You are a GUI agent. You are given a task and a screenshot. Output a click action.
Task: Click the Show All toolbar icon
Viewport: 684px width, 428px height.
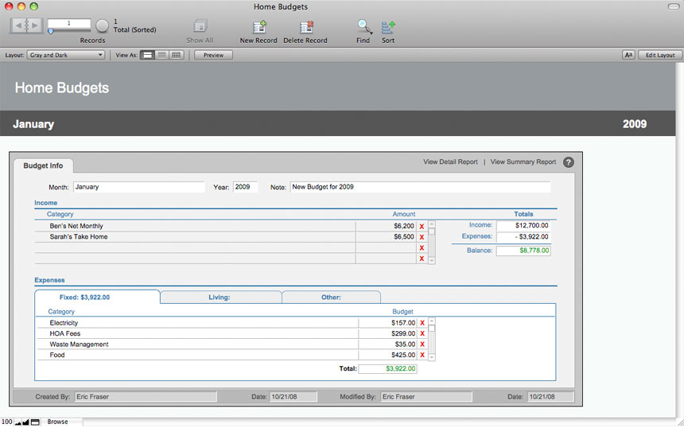coord(200,26)
